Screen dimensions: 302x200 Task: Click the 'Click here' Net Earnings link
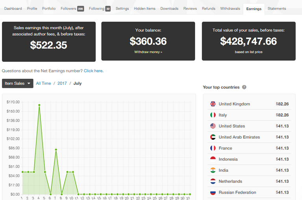pyautogui.click(x=93, y=71)
